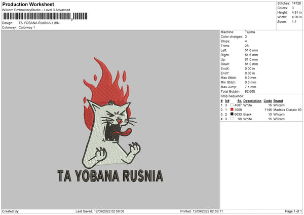Click the barcode under the worksheet title
This screenshot has height=215, width=304.
(x=45, y=16)
